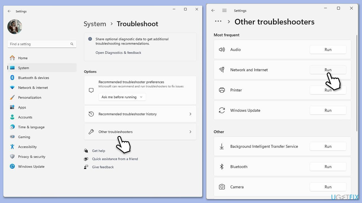
Task: Select the Personalization brush icon
Action: (12, 98)
